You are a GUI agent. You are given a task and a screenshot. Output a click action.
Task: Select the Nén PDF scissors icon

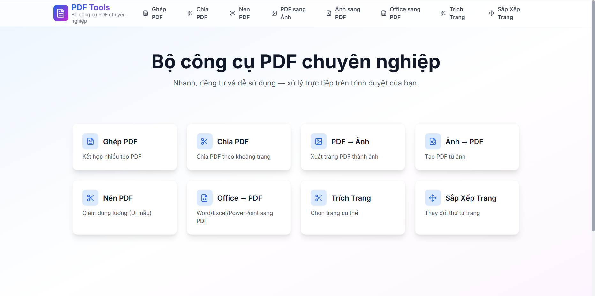(90, 198)
